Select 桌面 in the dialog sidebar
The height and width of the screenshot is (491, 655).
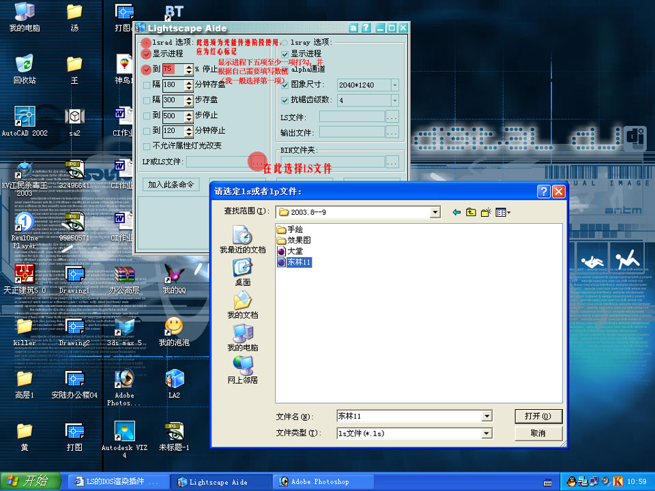point(243,272)
